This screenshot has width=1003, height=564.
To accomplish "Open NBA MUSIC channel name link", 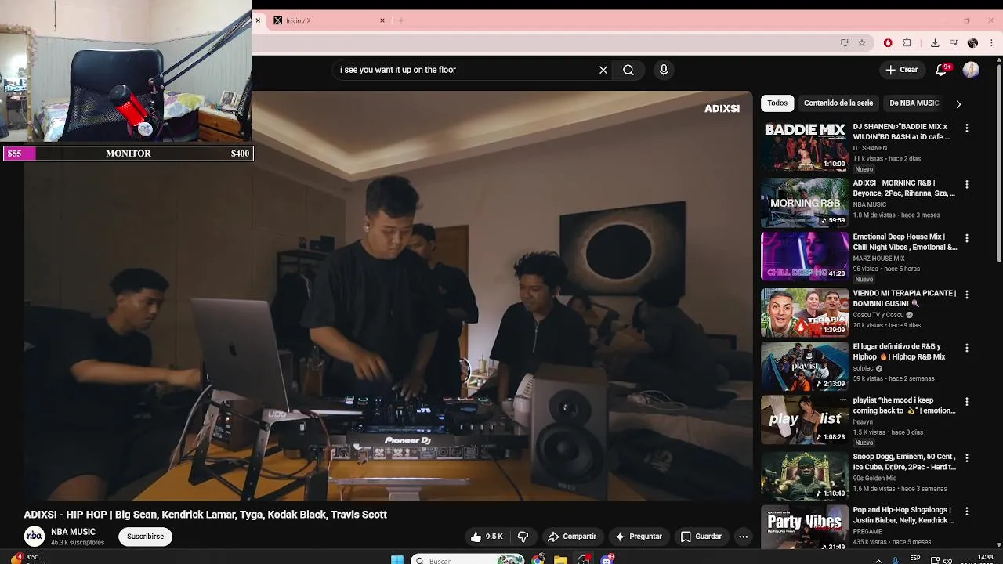I will click(73, 532).
